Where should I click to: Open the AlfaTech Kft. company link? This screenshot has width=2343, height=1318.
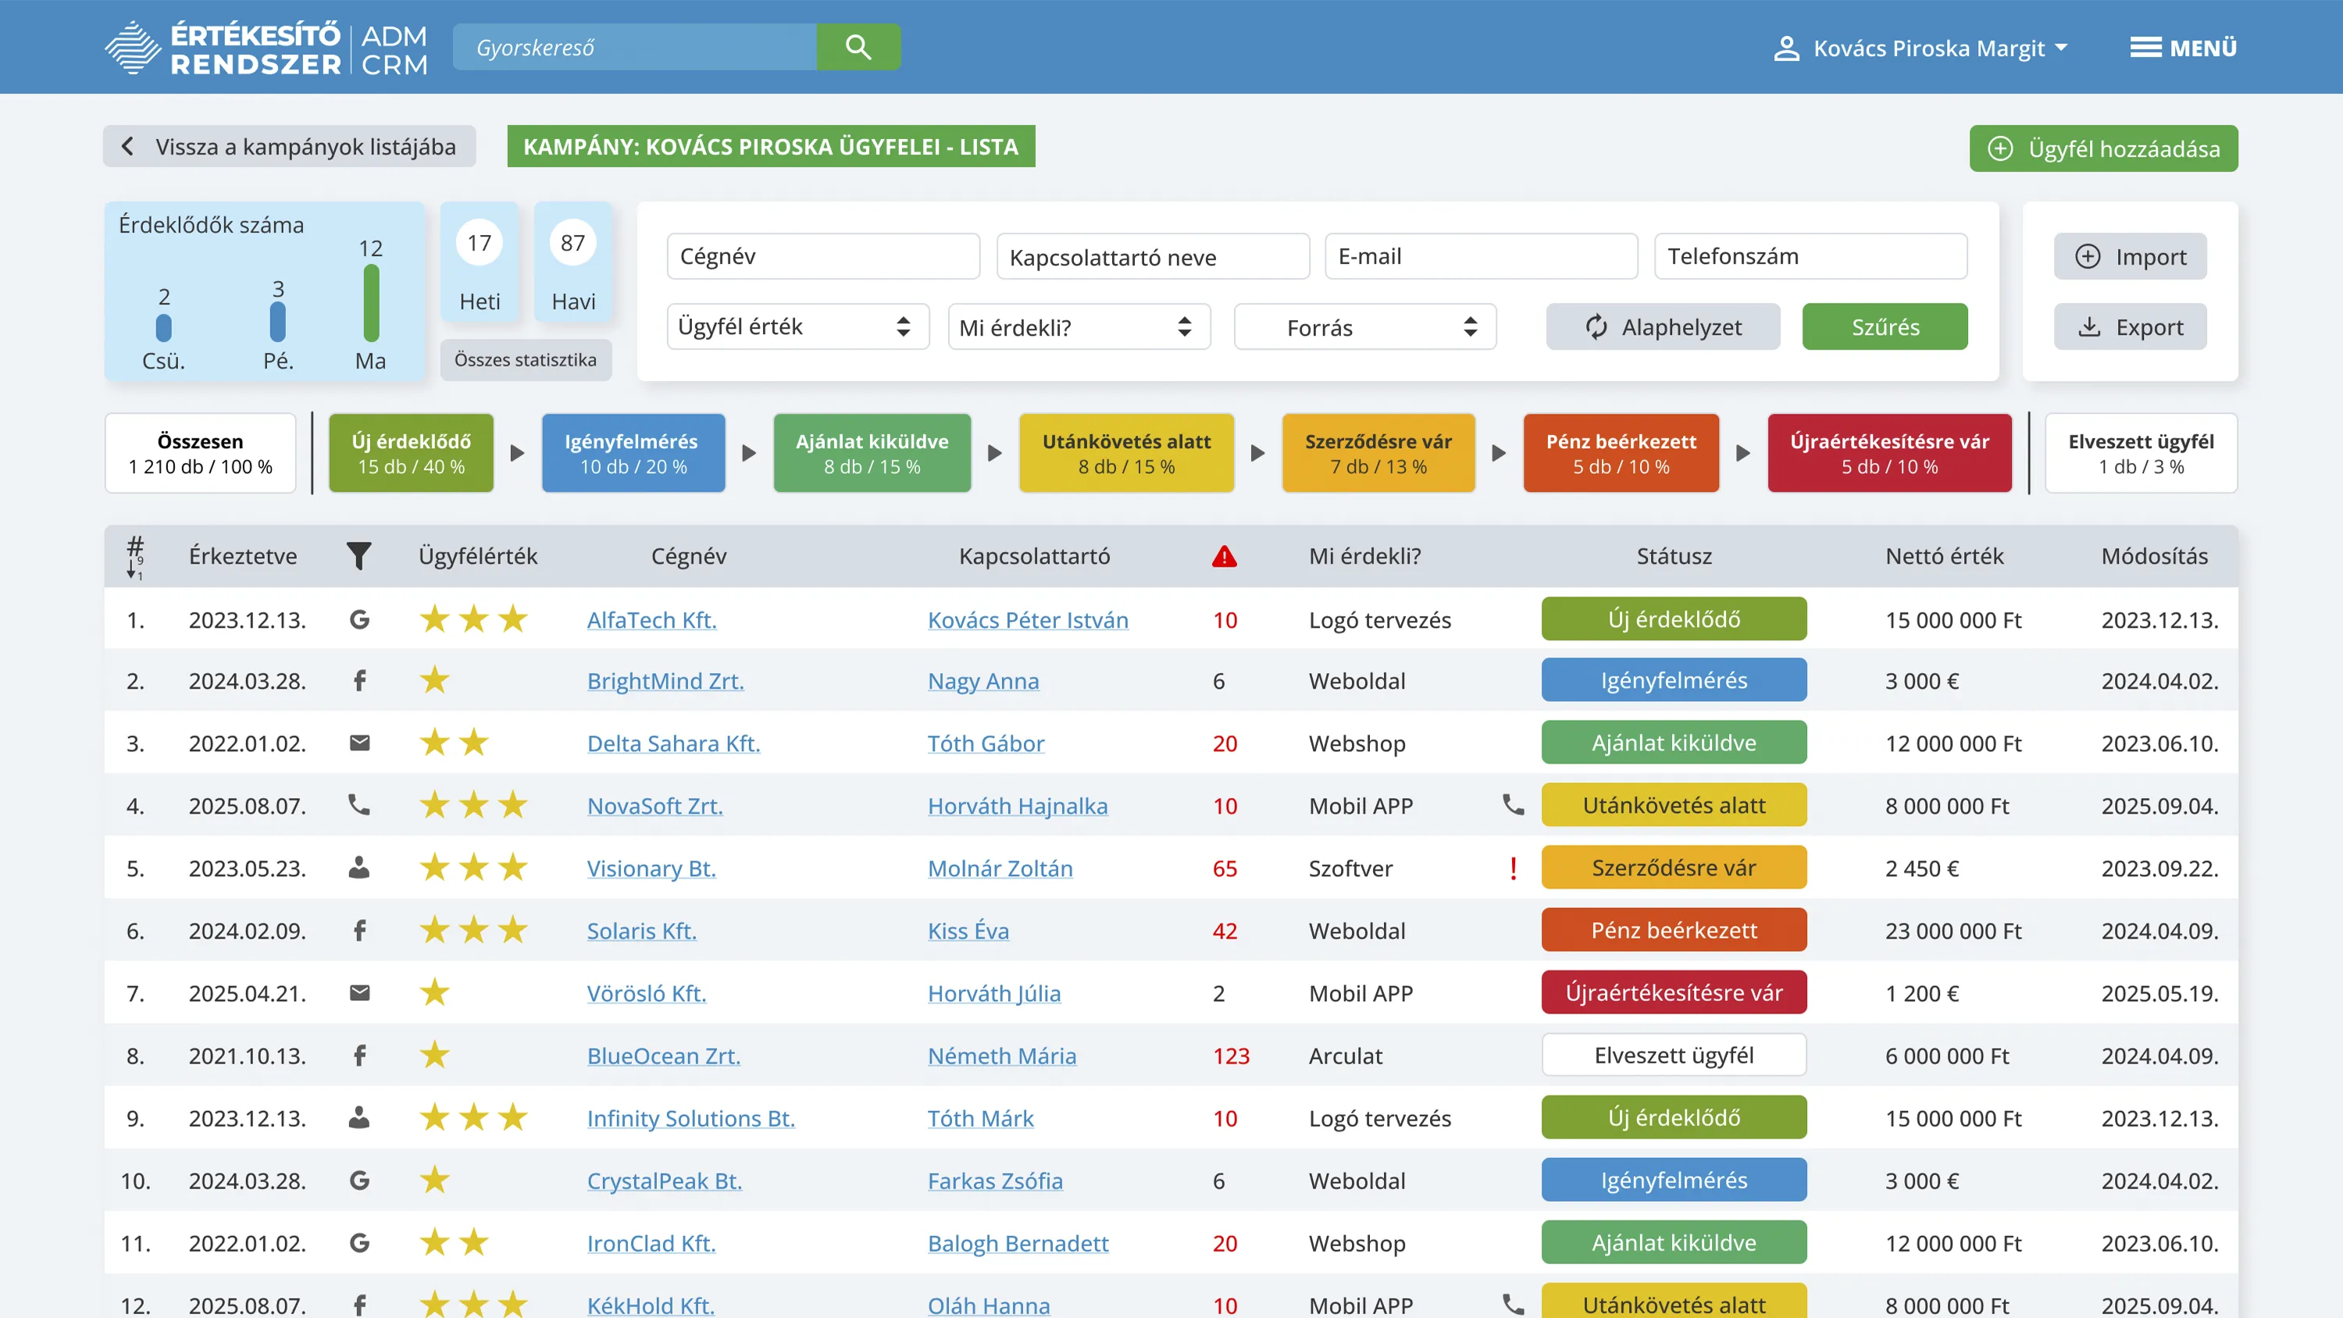pyautogui.click(x=651, y=619)
